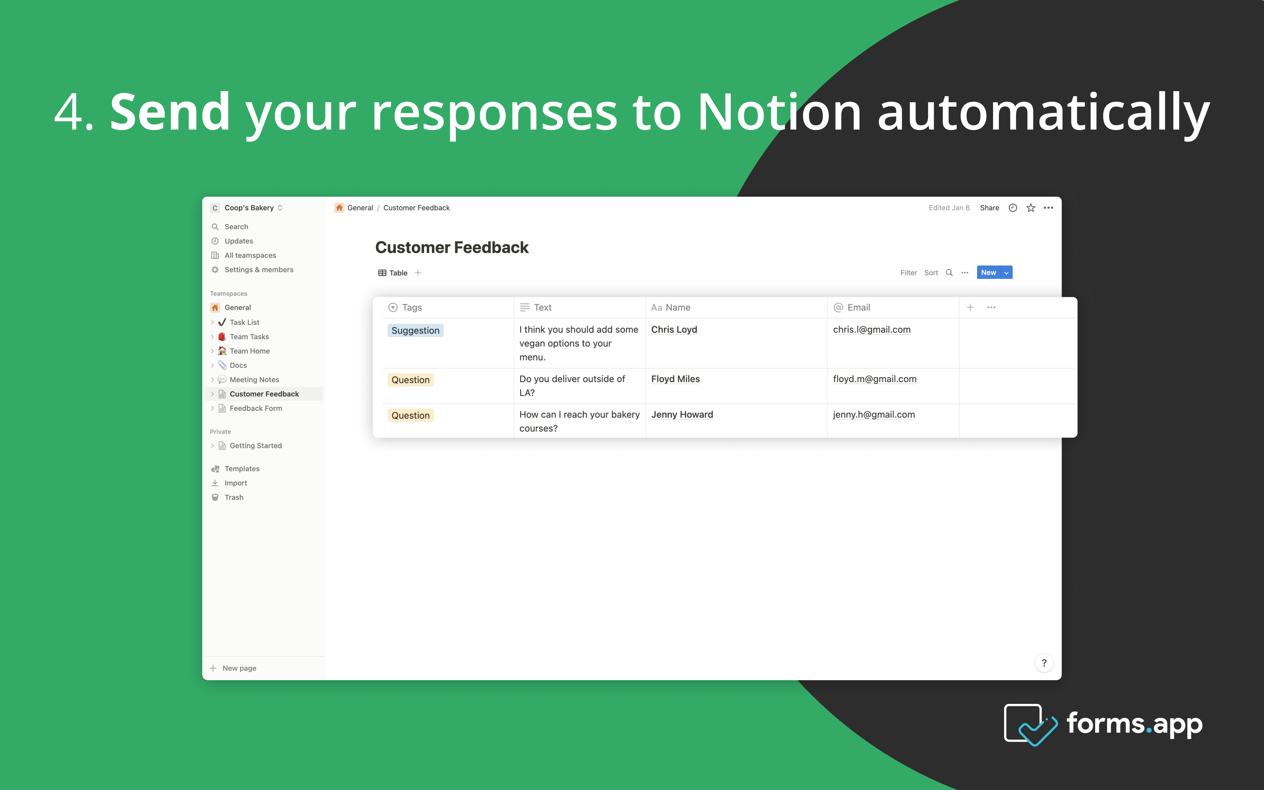Open the help question mark button
Screen dimensions: 1264x790
pyautogui.click(x=1044, y=663)
